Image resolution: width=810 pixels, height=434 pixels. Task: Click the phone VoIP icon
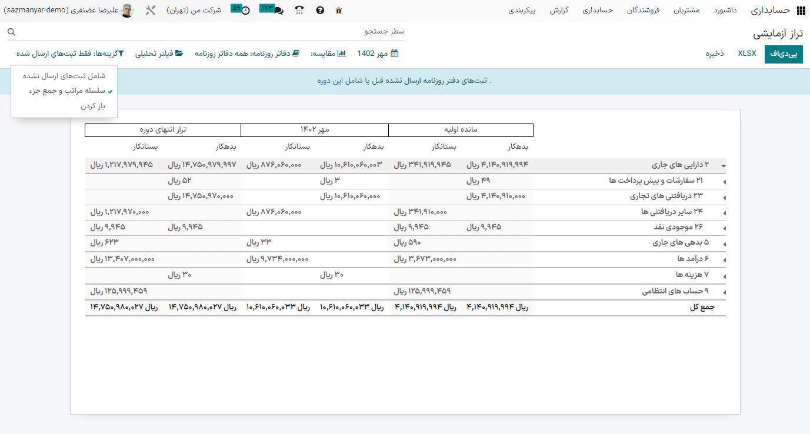click(x=300, y=11)
